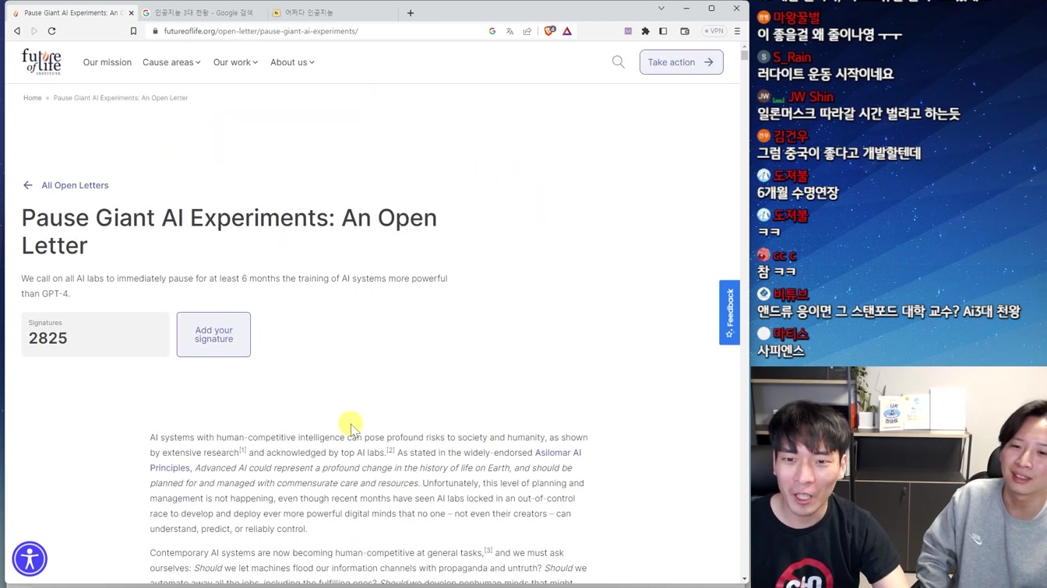Click the Add your signature button

(x=213, y=334)
